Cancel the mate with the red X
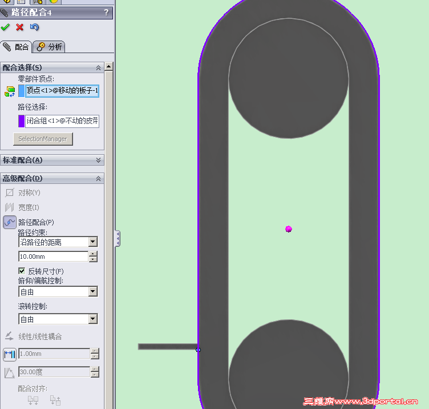The width and height of the screenshot is (429, 409). tap(20, 27)
